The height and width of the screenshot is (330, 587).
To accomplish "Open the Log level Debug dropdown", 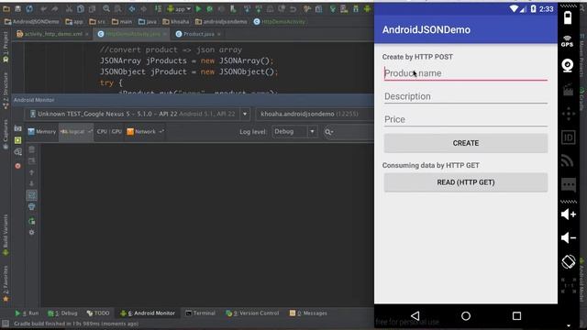I will [294, 132].
